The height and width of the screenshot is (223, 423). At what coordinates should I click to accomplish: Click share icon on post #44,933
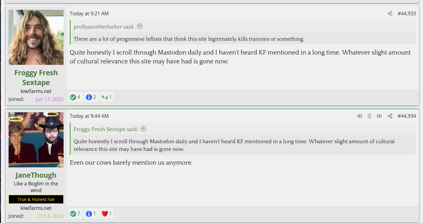pyautogui.click(x=390, y=13)
